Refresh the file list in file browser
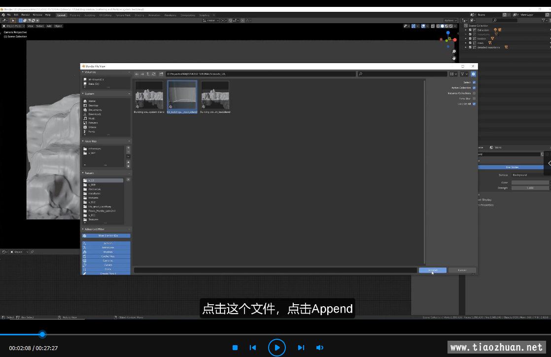The height and width of the screenshot is (357, 551). (154, 74)
